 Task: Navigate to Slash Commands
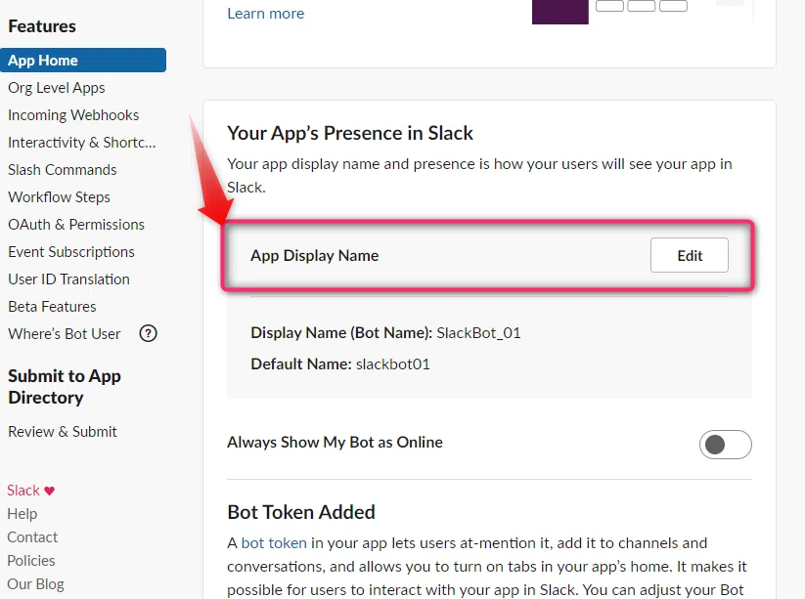coord(63,170)
